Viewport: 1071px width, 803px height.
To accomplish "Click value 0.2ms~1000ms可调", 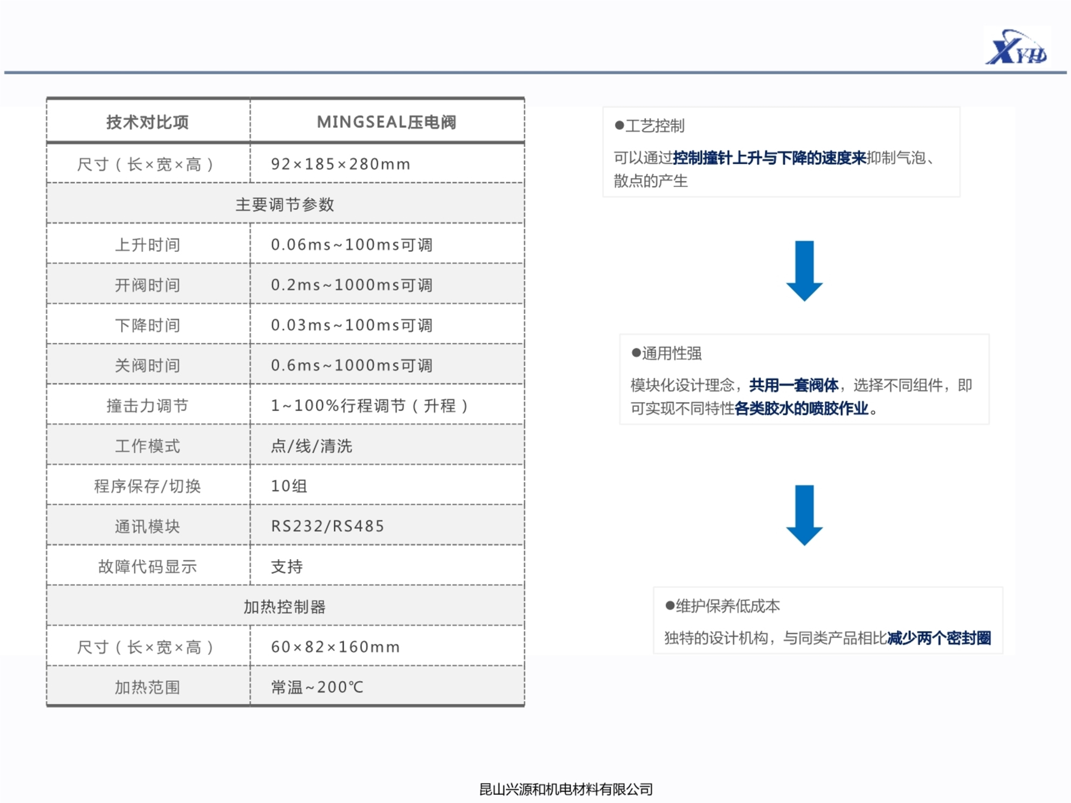I will 352,285.
